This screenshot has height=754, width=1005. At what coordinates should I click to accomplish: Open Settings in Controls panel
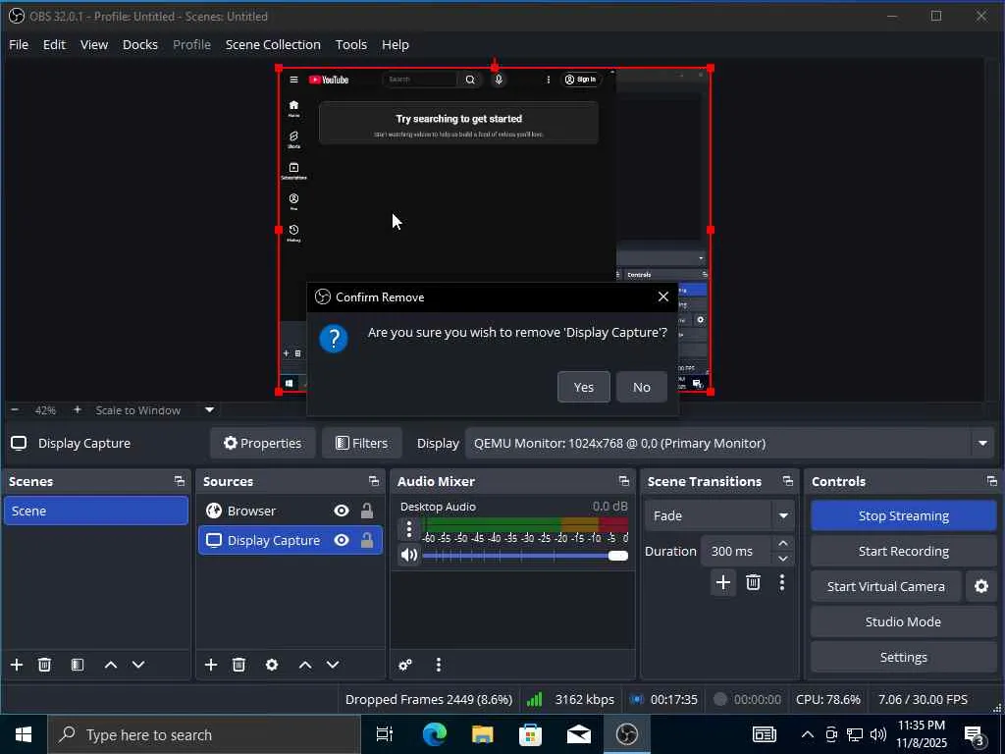pos(904,657)
